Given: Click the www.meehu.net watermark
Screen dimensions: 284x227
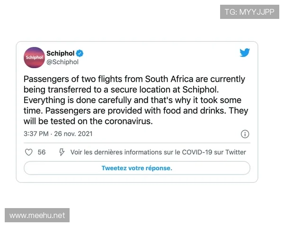Looking at the screenshot, I should click(x=37, y=216).
